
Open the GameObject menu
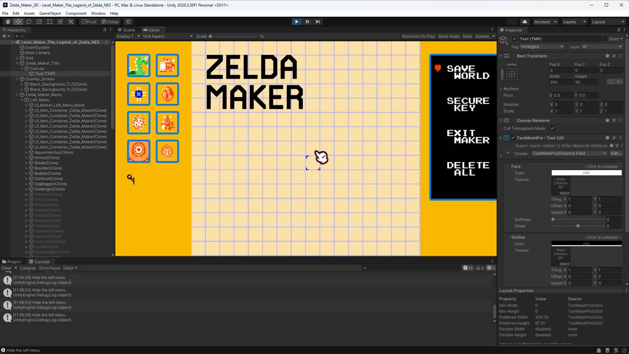pyautogui.click(x=49, y=13)
